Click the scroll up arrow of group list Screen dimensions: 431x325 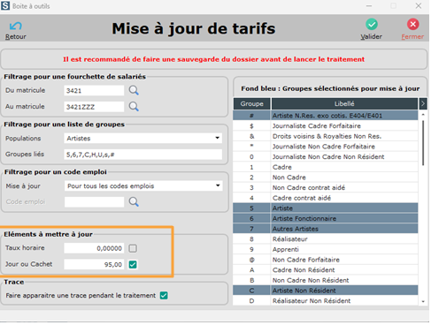pos(423,114)
